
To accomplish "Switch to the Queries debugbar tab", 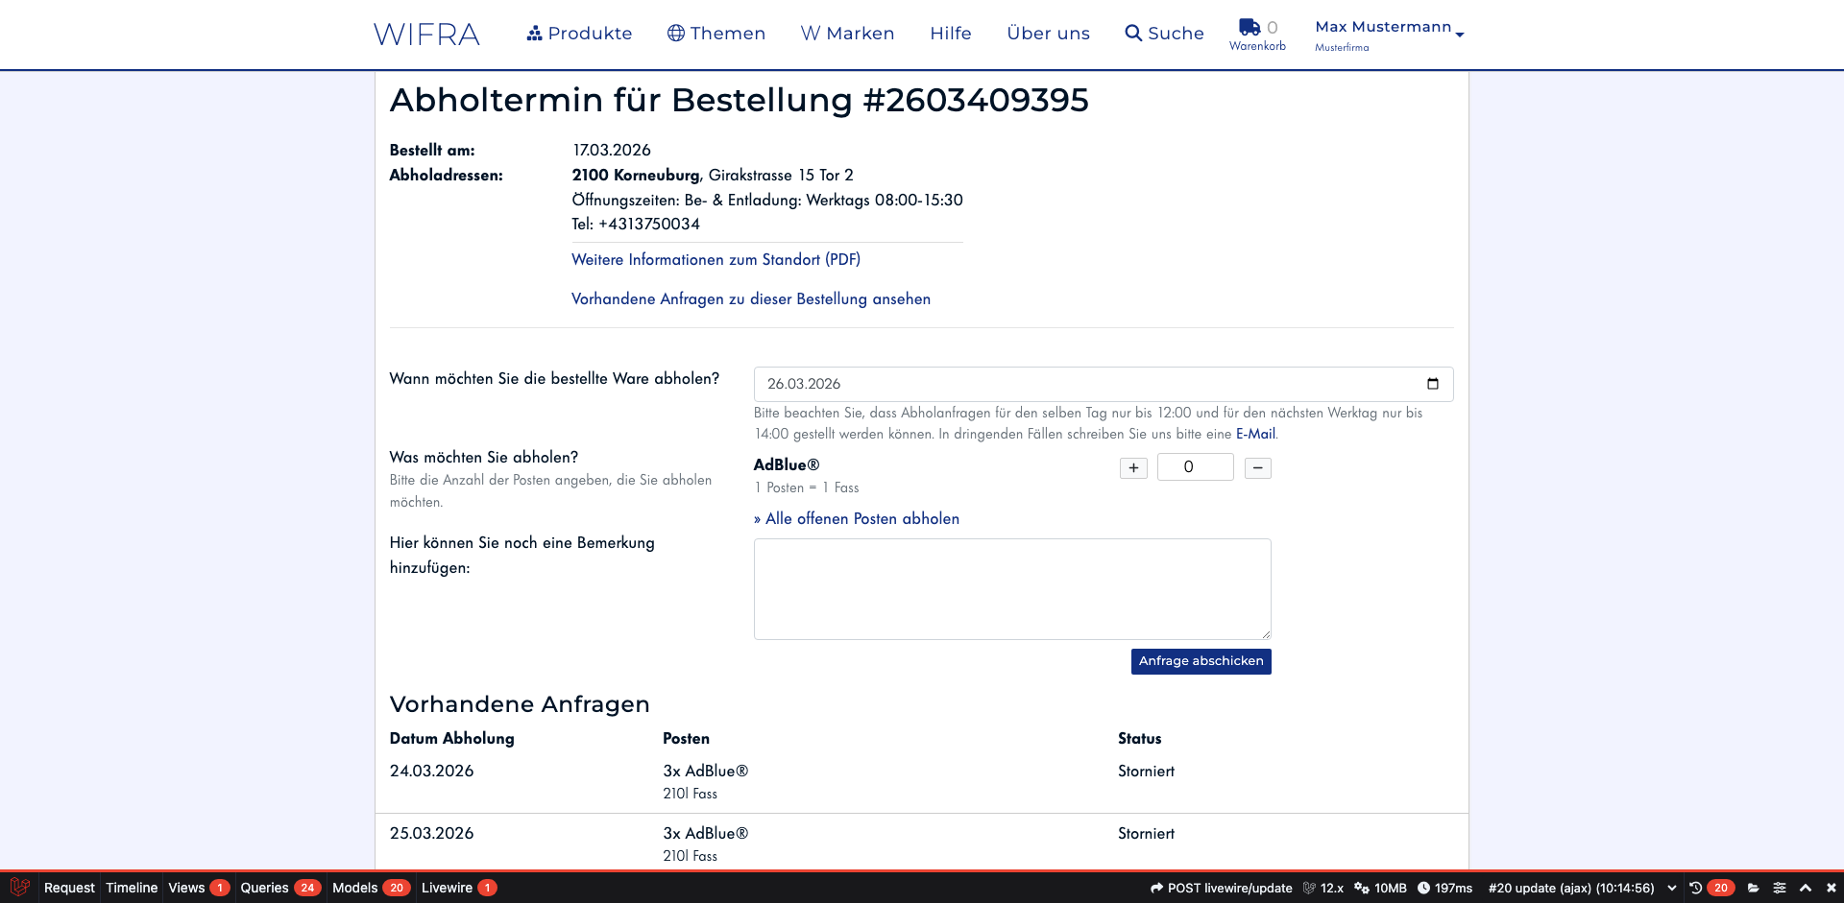I will [x=264, y=888].
